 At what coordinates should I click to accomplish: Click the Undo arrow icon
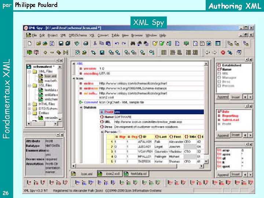[117, 43]
